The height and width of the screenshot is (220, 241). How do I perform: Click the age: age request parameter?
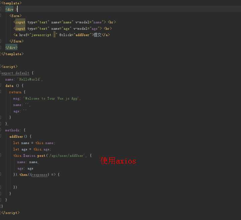25,169
